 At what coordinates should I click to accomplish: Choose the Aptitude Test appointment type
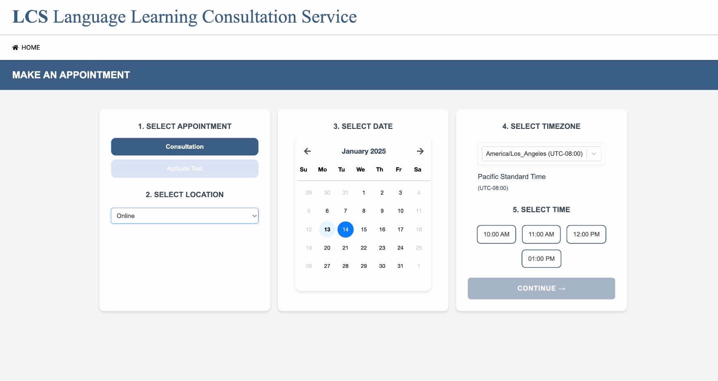(184, 169)
